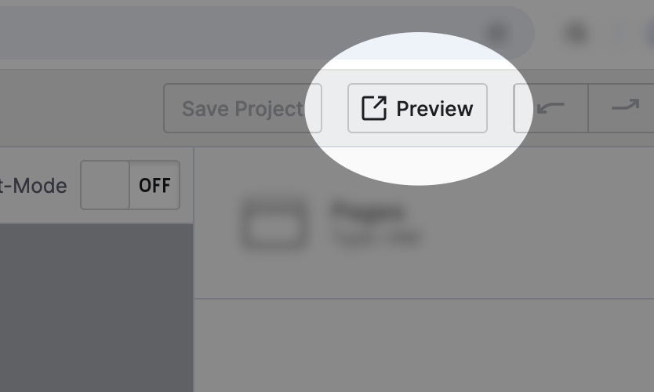Click the browser toolbar icon right of address bar
The height and width of the screenshot is (392, 654).
[x=576, y=33]
